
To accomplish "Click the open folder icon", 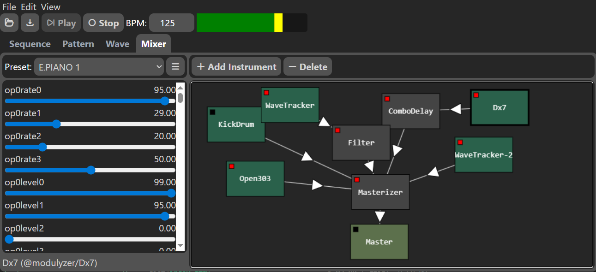I will point(9,23).
